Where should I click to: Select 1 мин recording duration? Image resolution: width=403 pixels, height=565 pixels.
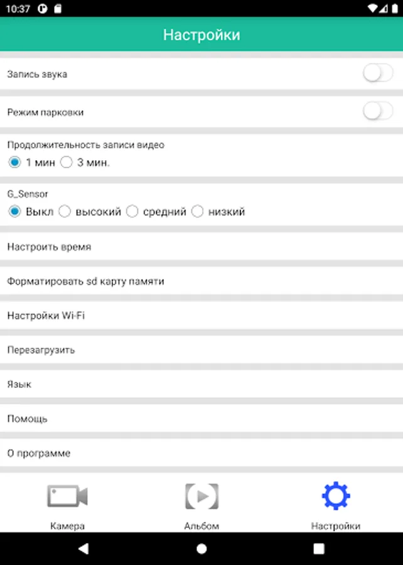pyautogui.click(x=14, y=163)
